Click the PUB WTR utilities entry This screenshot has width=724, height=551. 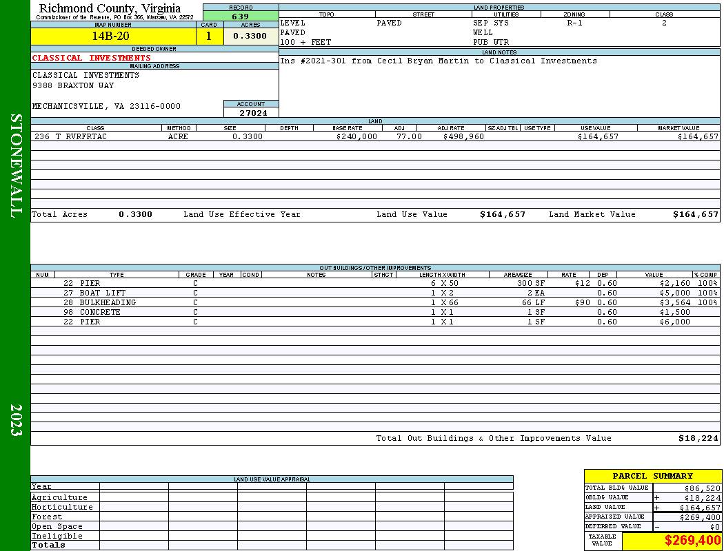491,43
